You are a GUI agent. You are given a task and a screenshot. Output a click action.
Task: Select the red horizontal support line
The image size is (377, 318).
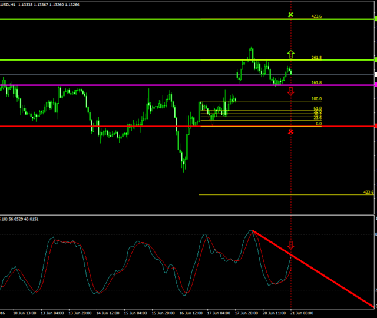(x=118, y=126)
